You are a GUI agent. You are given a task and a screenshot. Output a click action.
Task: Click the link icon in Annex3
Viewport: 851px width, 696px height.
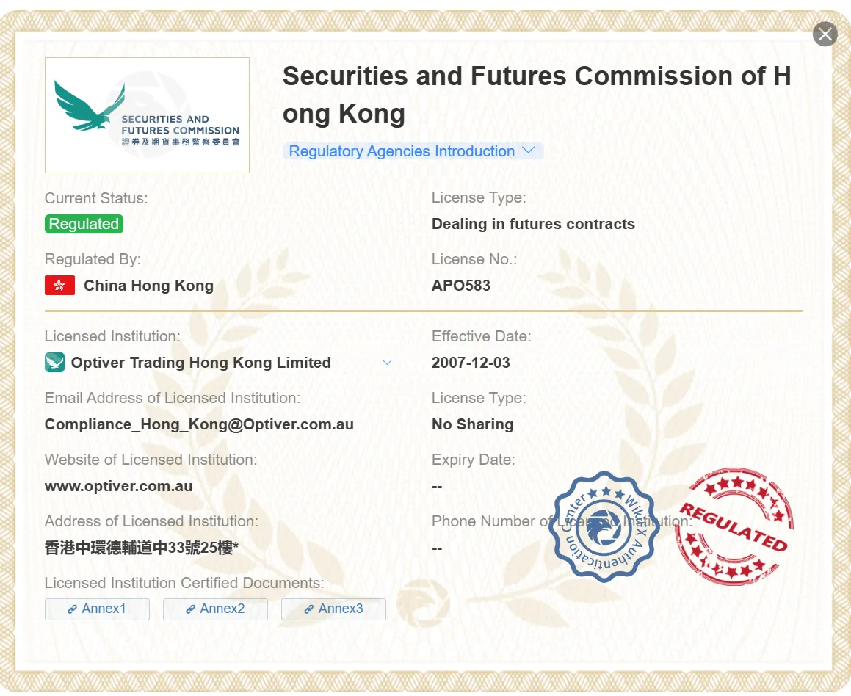[x=309, y=610]
